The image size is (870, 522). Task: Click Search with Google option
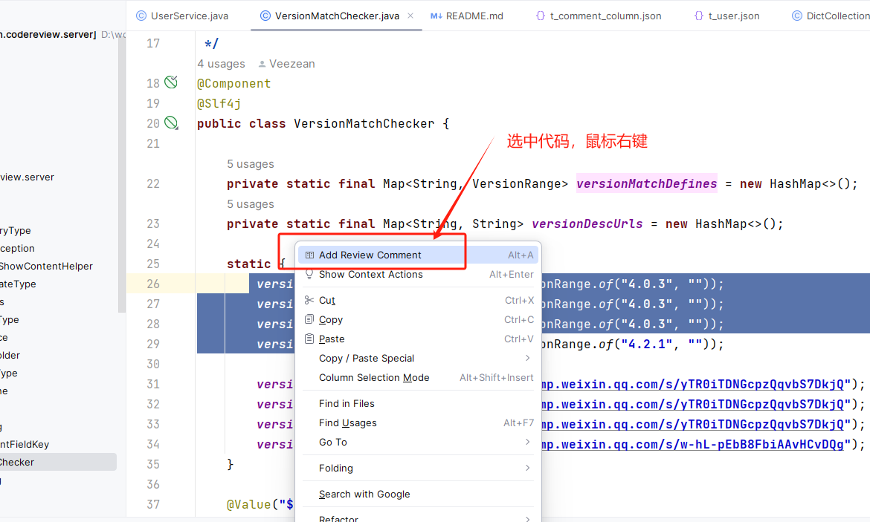pyautogui.click(x=364, y=495)
